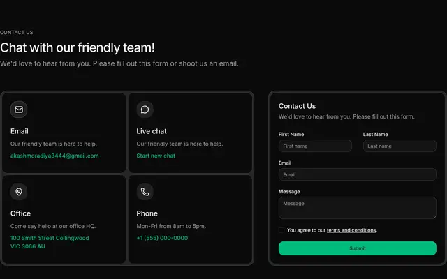
Task: Click the CONTACT US label above the heading
Action: 17,33
